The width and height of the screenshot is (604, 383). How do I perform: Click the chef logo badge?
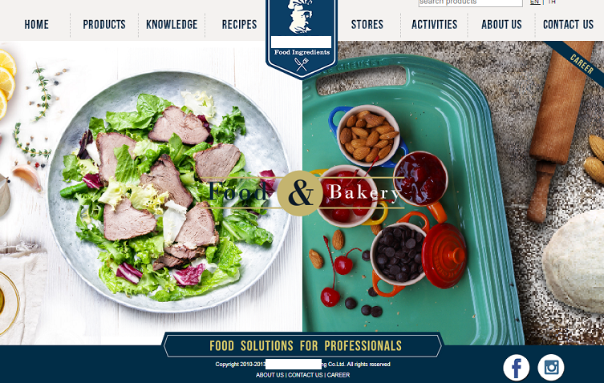tap(302, 38)
